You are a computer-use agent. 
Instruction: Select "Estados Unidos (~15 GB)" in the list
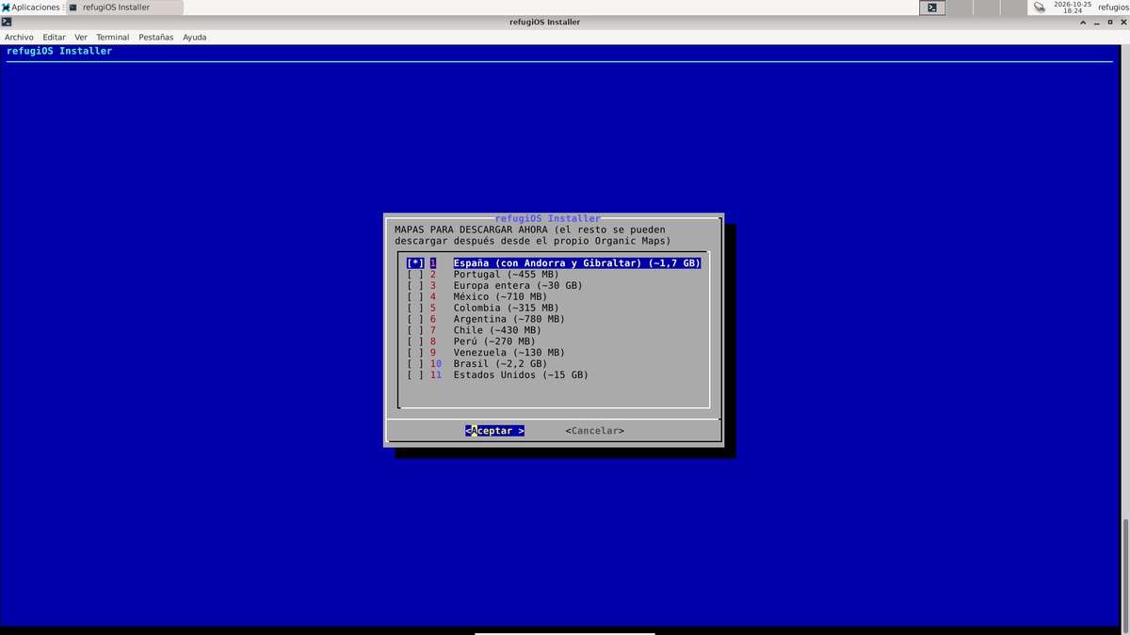pyautogui.click(x=520, y=375)
